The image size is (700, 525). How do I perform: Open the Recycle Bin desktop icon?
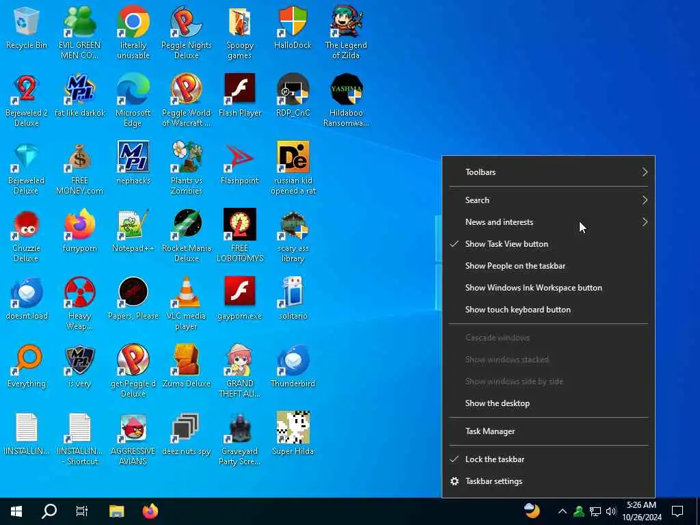[27, 21]
